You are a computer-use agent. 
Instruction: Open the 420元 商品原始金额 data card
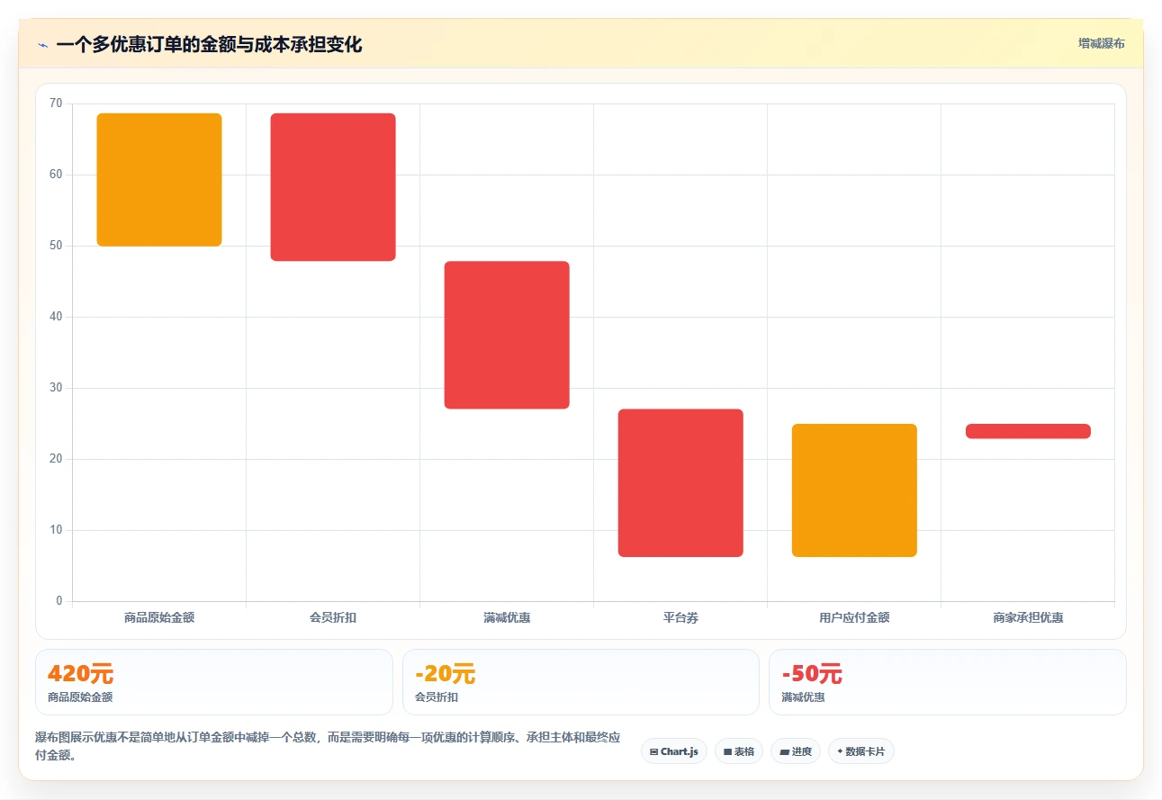[x=214, y=682]
